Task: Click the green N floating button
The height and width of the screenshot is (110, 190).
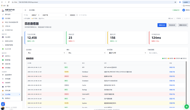Action: pyautogui.click(x=187, y=107)
